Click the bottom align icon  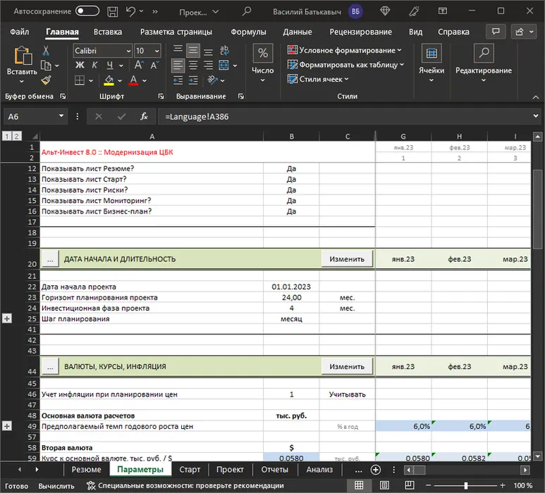tap(208, 51)
